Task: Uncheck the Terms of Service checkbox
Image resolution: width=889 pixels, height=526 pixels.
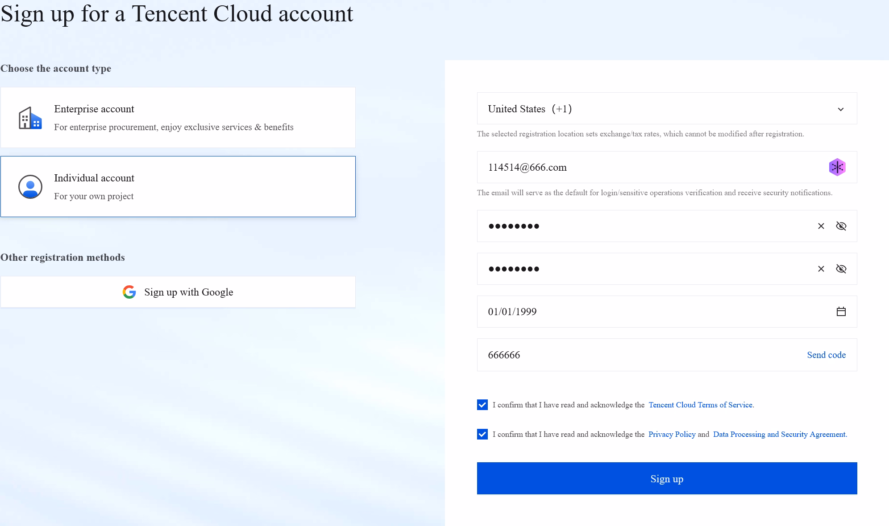Action: coord(482,405)
